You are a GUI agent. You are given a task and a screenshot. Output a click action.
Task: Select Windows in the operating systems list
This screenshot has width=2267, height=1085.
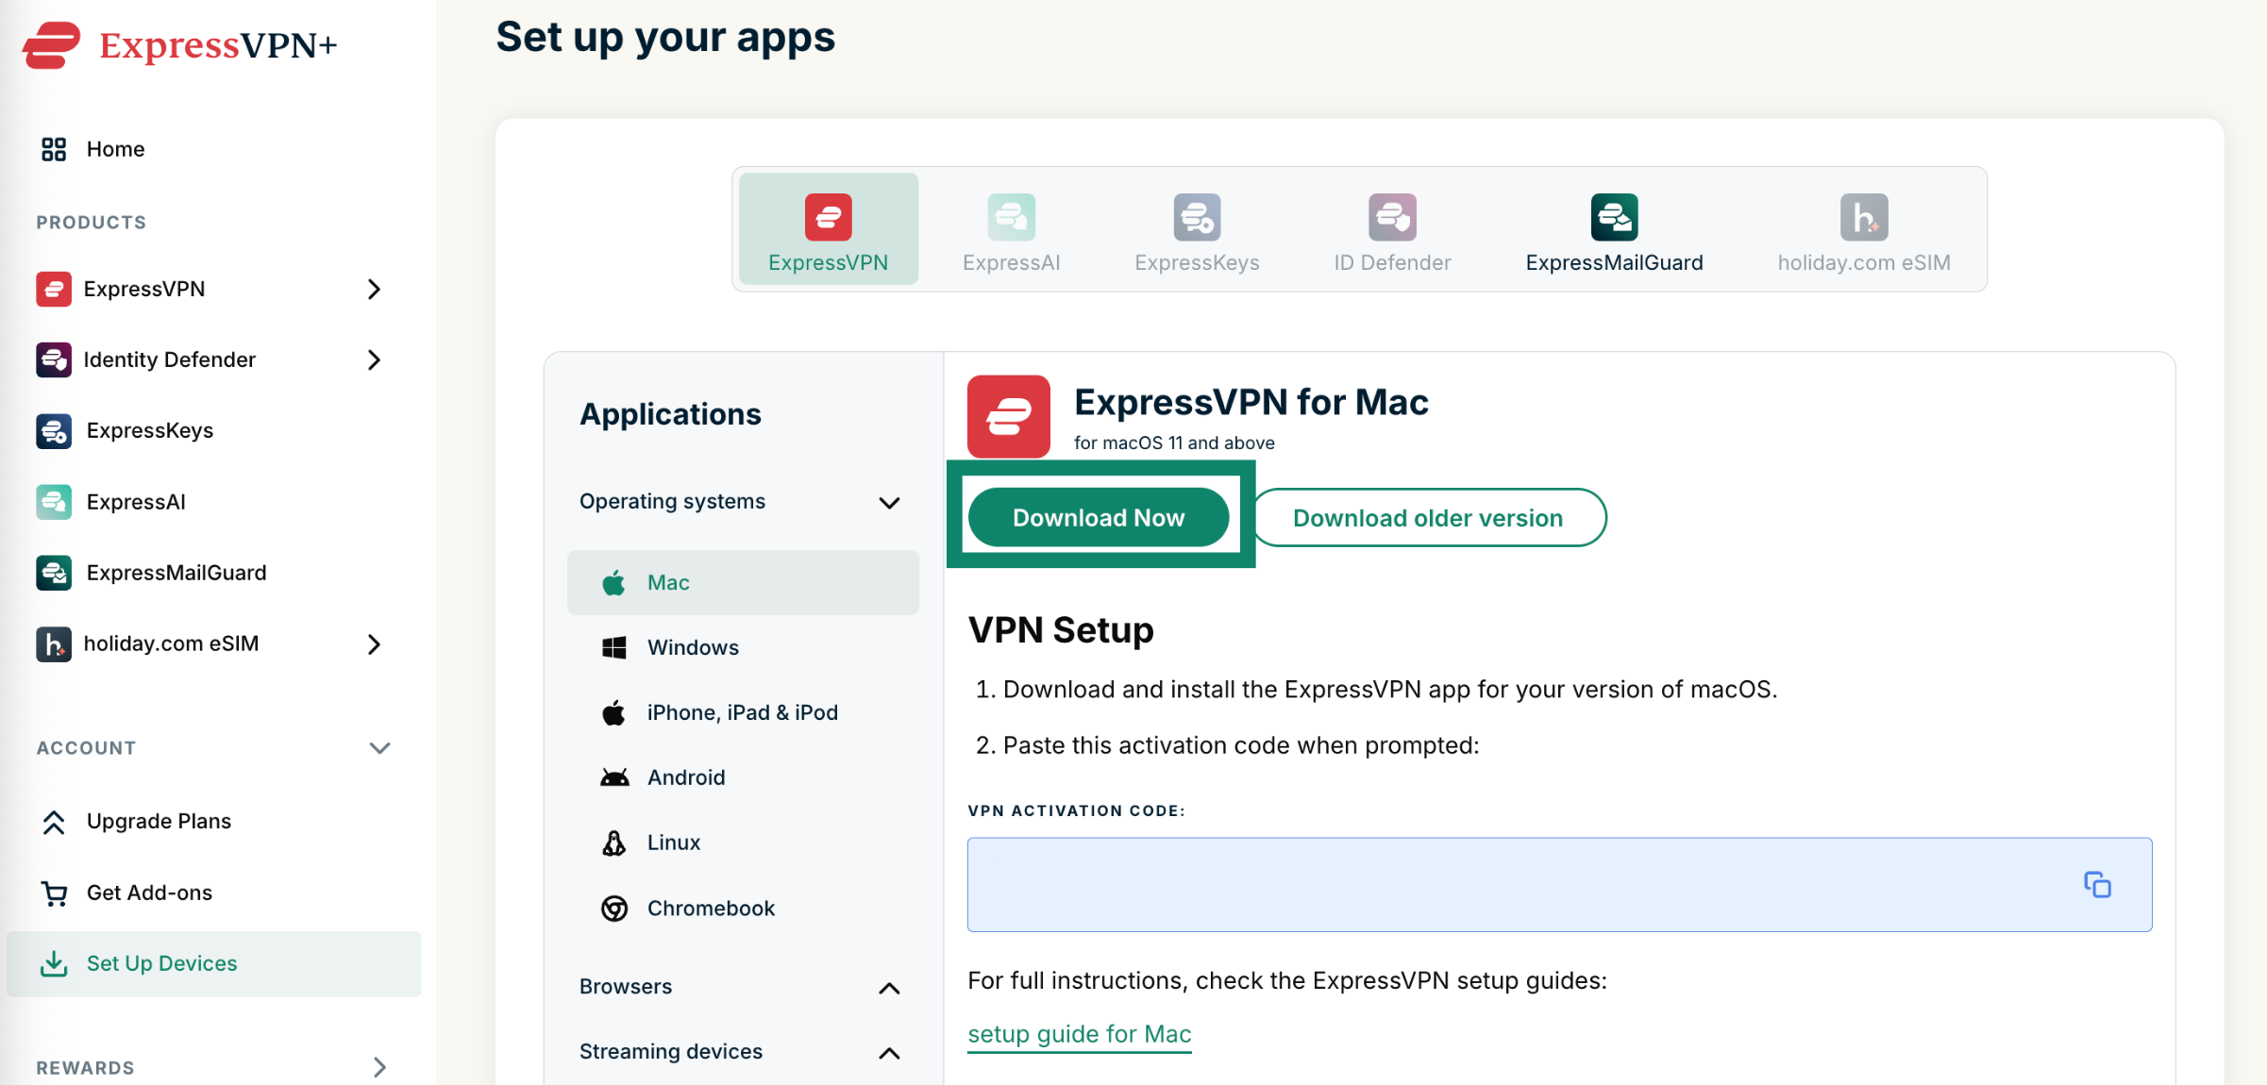click(743, 647)
